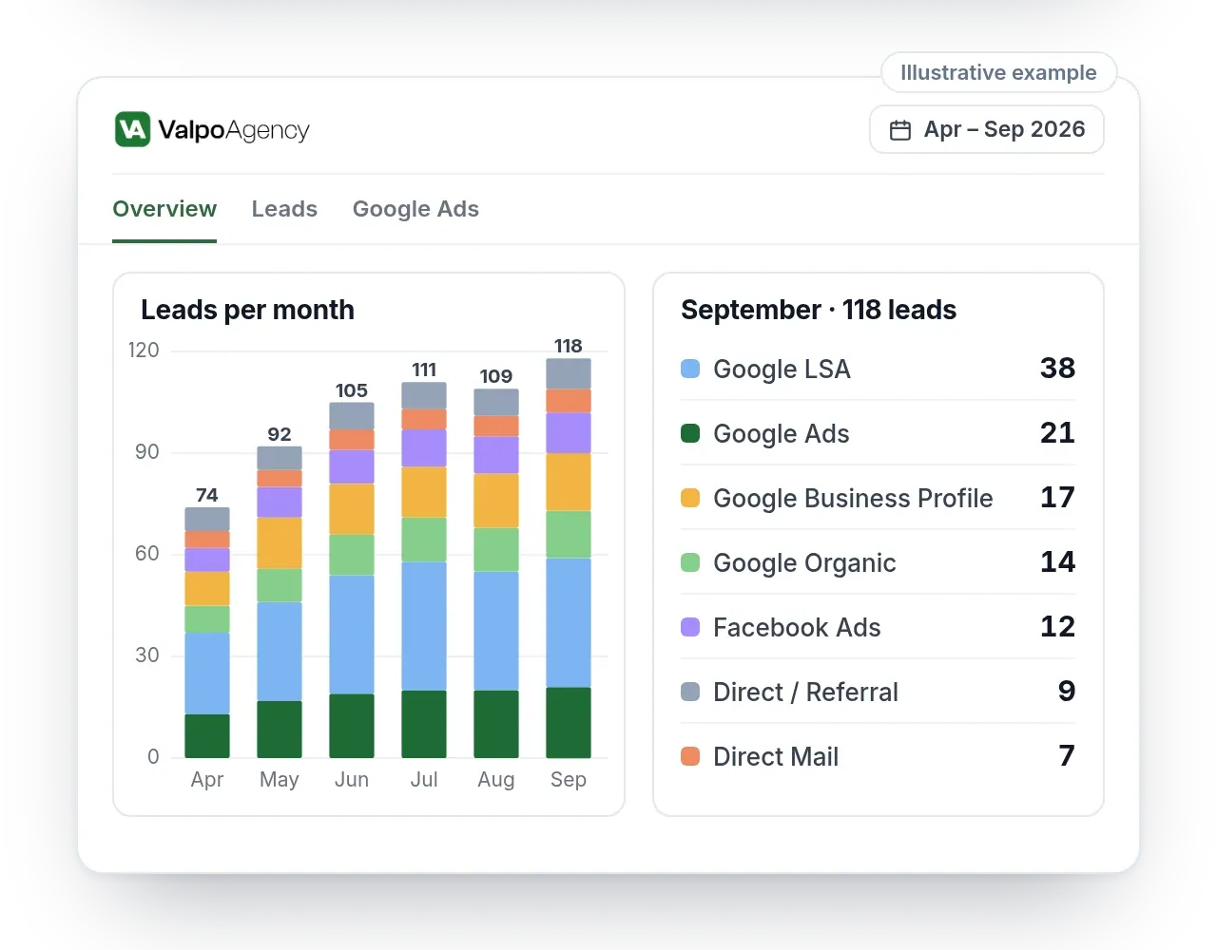Click the light green segment of the Jun bar
Viewport: 1217px width, 950px height.
tap(352, 555)
